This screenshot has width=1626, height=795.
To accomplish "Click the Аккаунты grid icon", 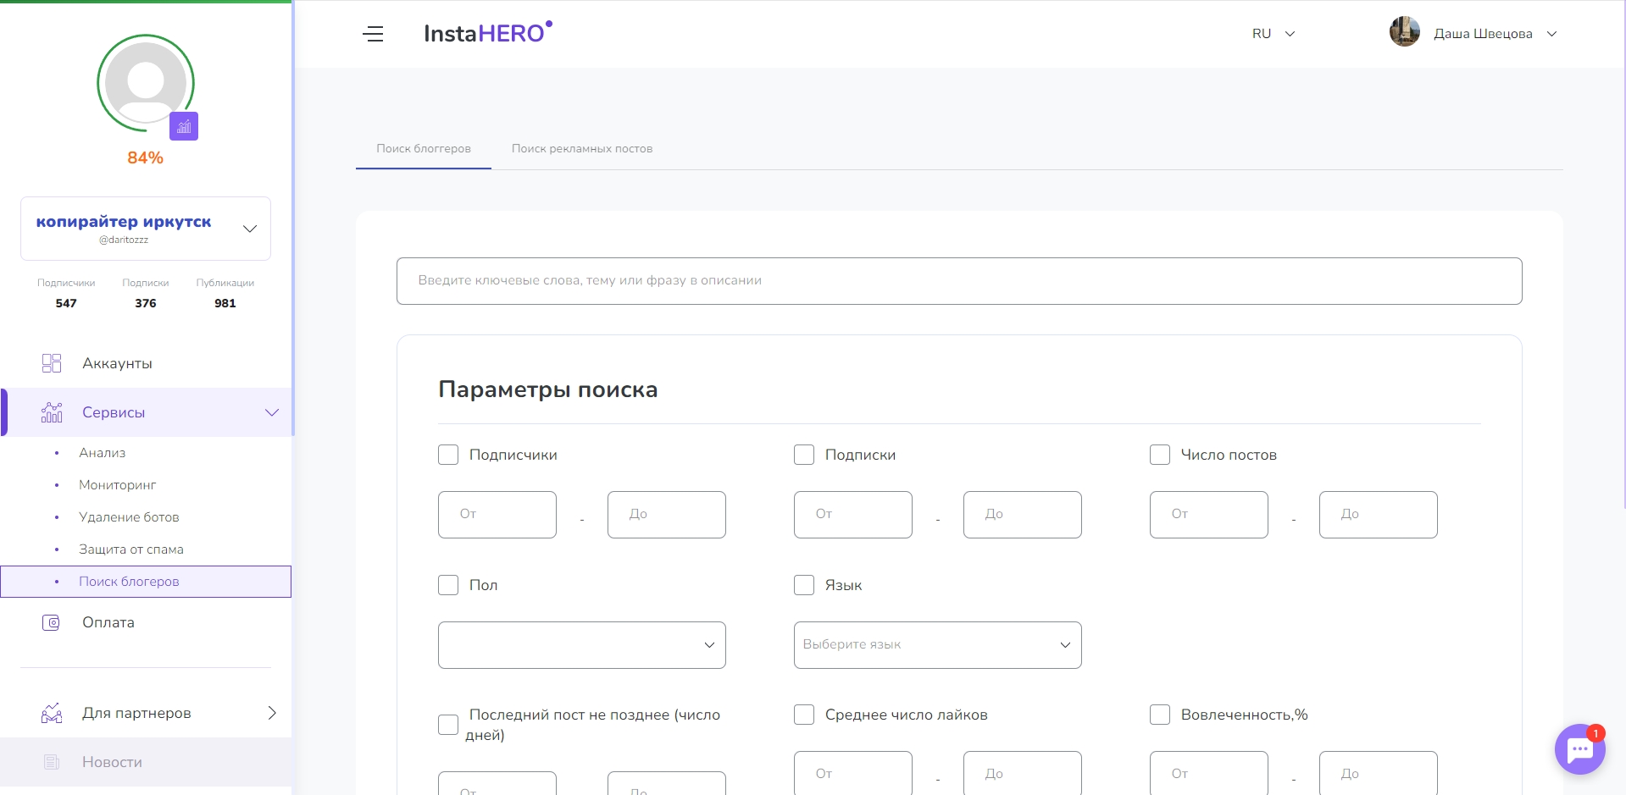I will point(52,363).
